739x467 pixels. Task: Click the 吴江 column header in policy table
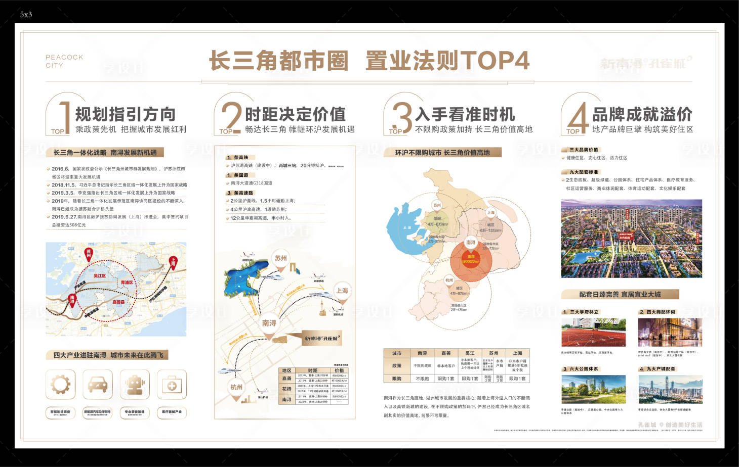[470, 353]
